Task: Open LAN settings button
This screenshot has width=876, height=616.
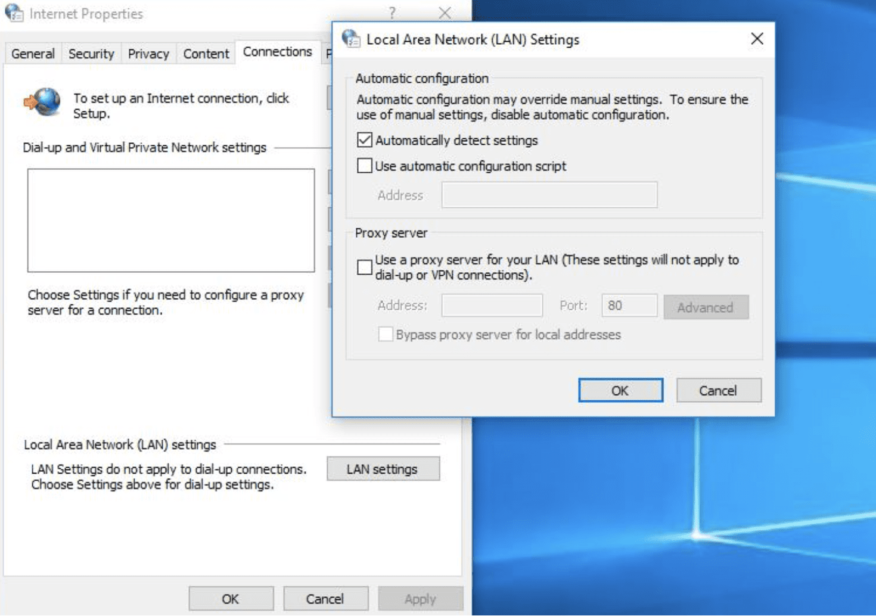Action: point(383,469)
